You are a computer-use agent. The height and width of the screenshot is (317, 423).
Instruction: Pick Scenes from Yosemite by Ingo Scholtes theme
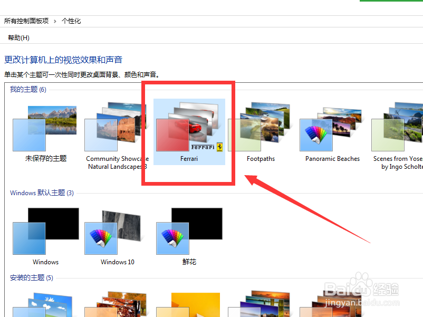(397, 136)
